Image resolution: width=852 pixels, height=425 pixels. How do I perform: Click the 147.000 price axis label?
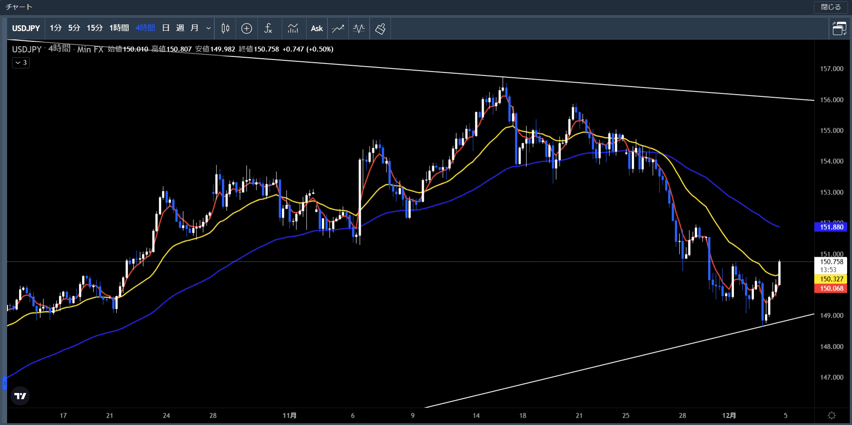(x=832, y=377)
